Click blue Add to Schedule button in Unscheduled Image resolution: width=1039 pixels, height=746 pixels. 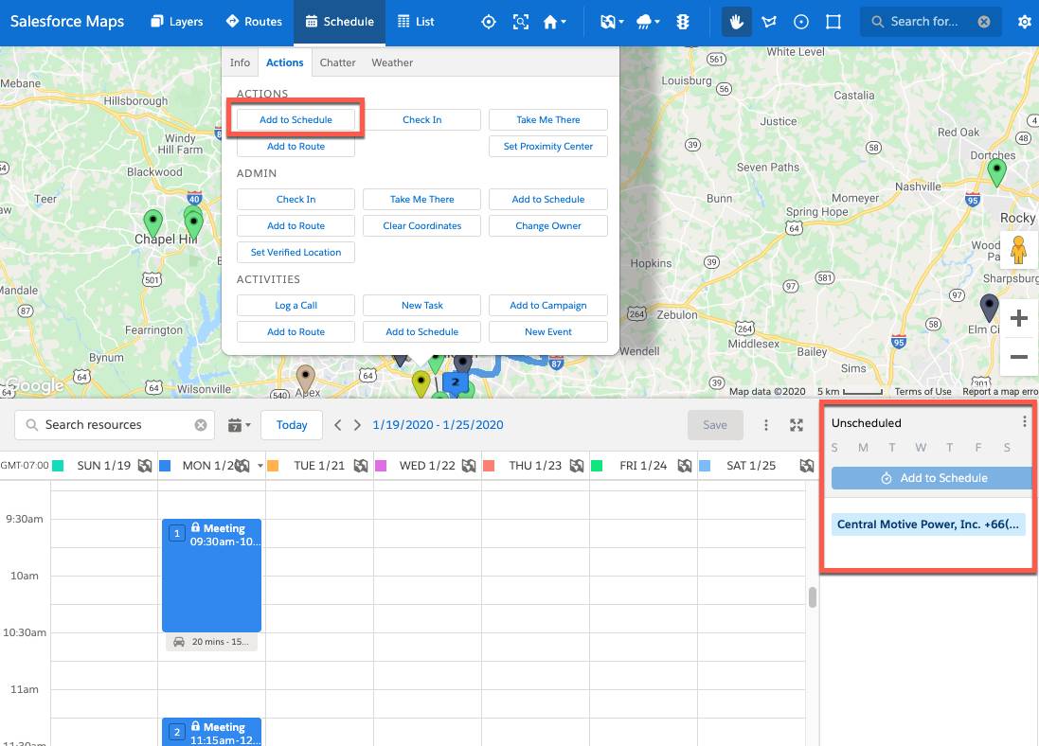tap(932, 478)
